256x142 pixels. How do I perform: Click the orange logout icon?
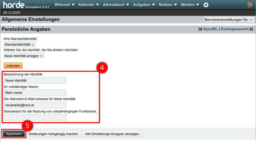[250, 5]
